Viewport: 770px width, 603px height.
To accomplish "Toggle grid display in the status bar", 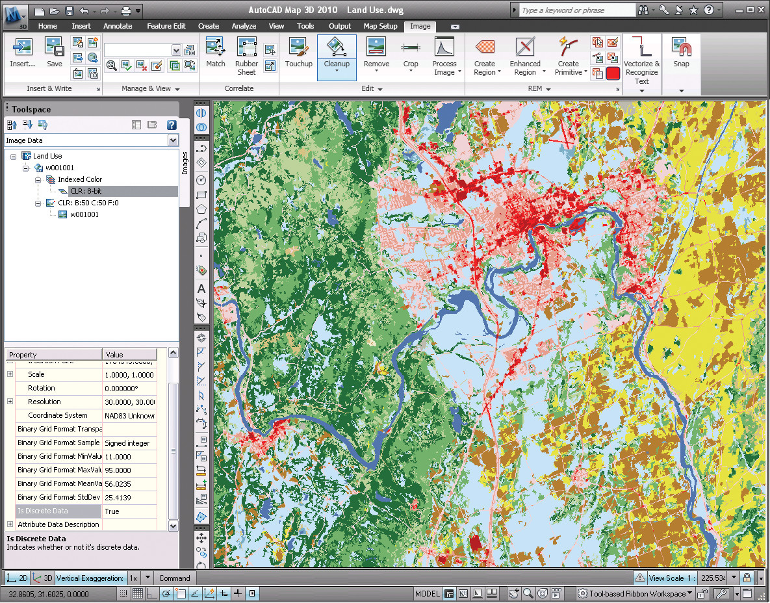I will click(x=138, y=593).
